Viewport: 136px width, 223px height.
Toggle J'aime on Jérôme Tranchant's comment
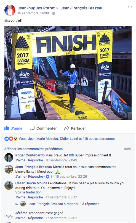point(20,218)
